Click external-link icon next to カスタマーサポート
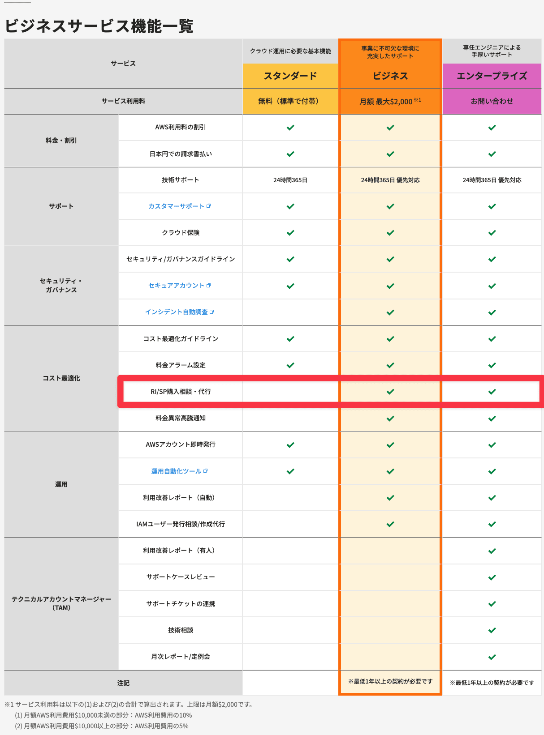 click(x=209, y=206)
